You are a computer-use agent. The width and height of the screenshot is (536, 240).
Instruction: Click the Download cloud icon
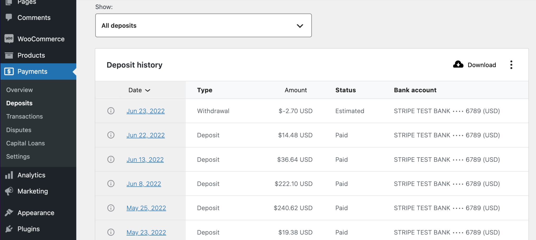click(x=458, y=64)
